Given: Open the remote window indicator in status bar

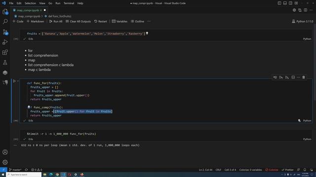Looking at the screenshot, I should click(x=3, y=170).
